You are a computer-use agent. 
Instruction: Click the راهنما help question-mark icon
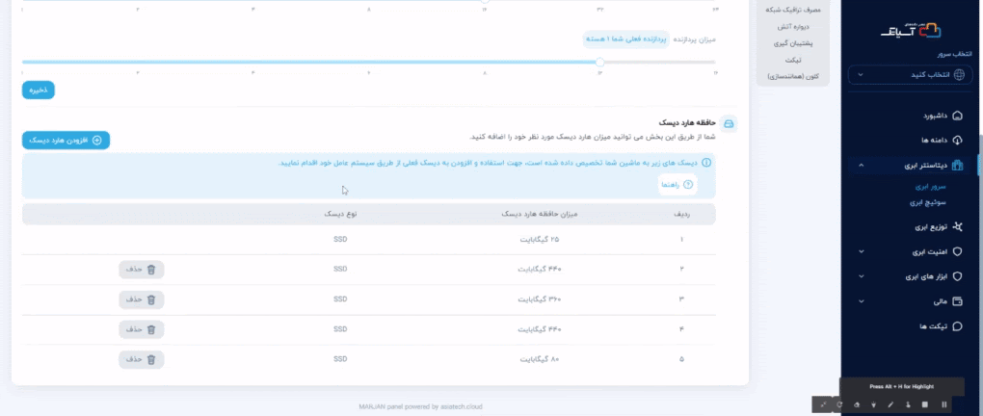(x=687, y=184)
